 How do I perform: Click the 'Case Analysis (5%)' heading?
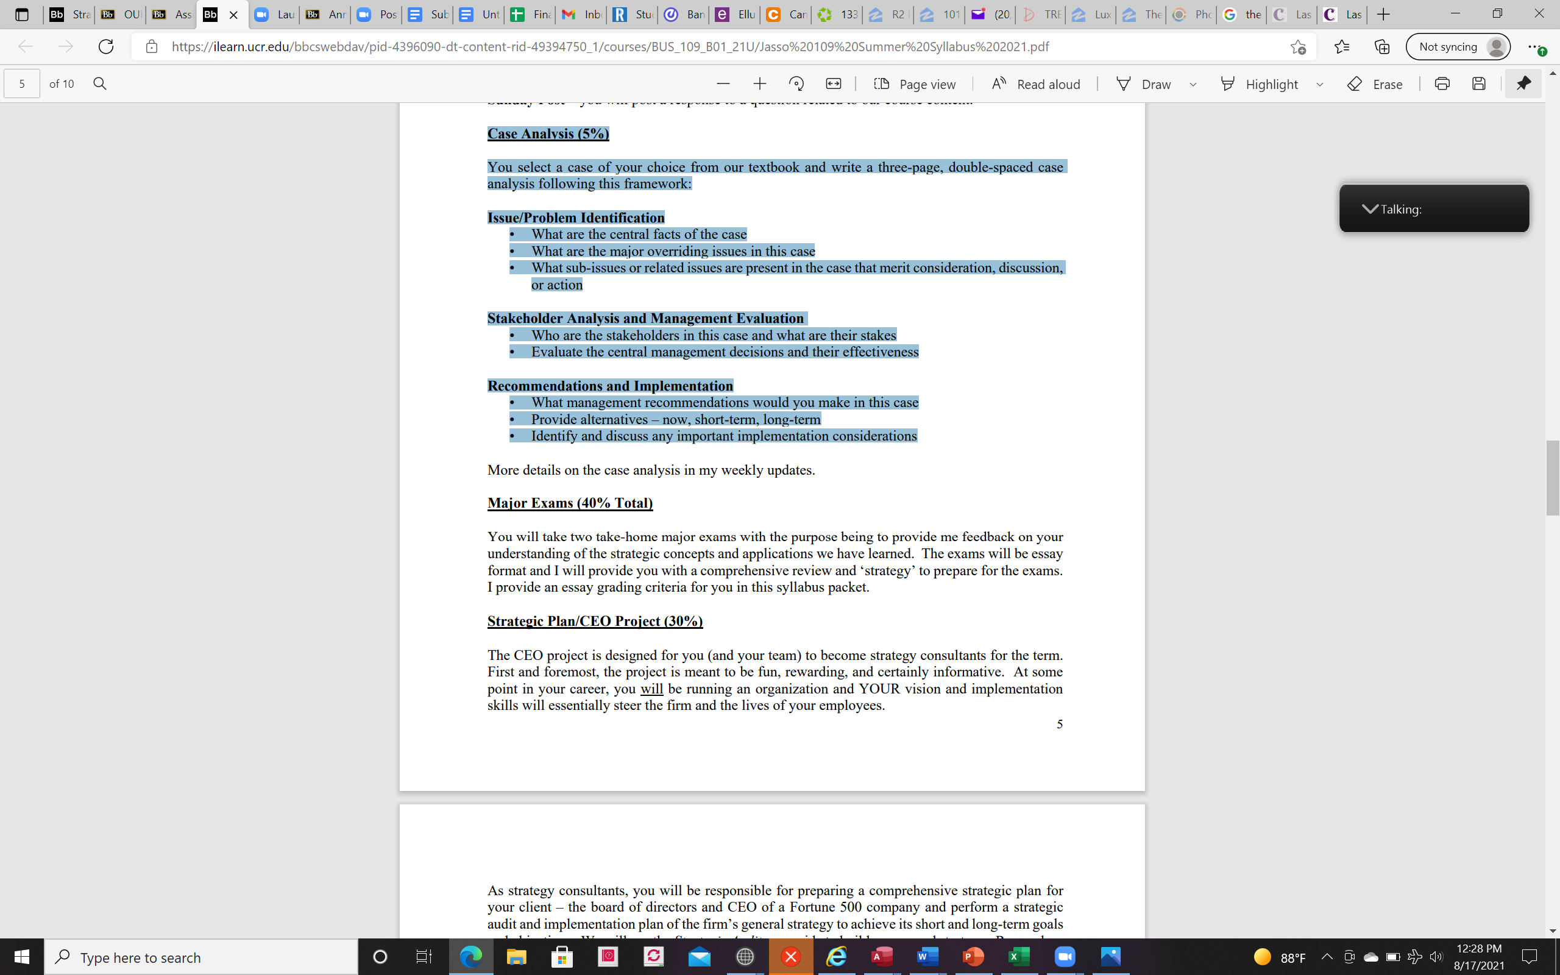pos(548,133)
